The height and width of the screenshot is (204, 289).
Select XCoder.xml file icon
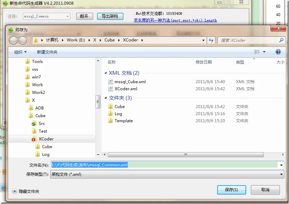point(110,89)
